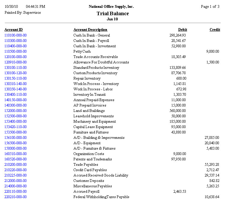Select account ID 130150-110-00
The image size is (230, 199).
coord(16,78)
